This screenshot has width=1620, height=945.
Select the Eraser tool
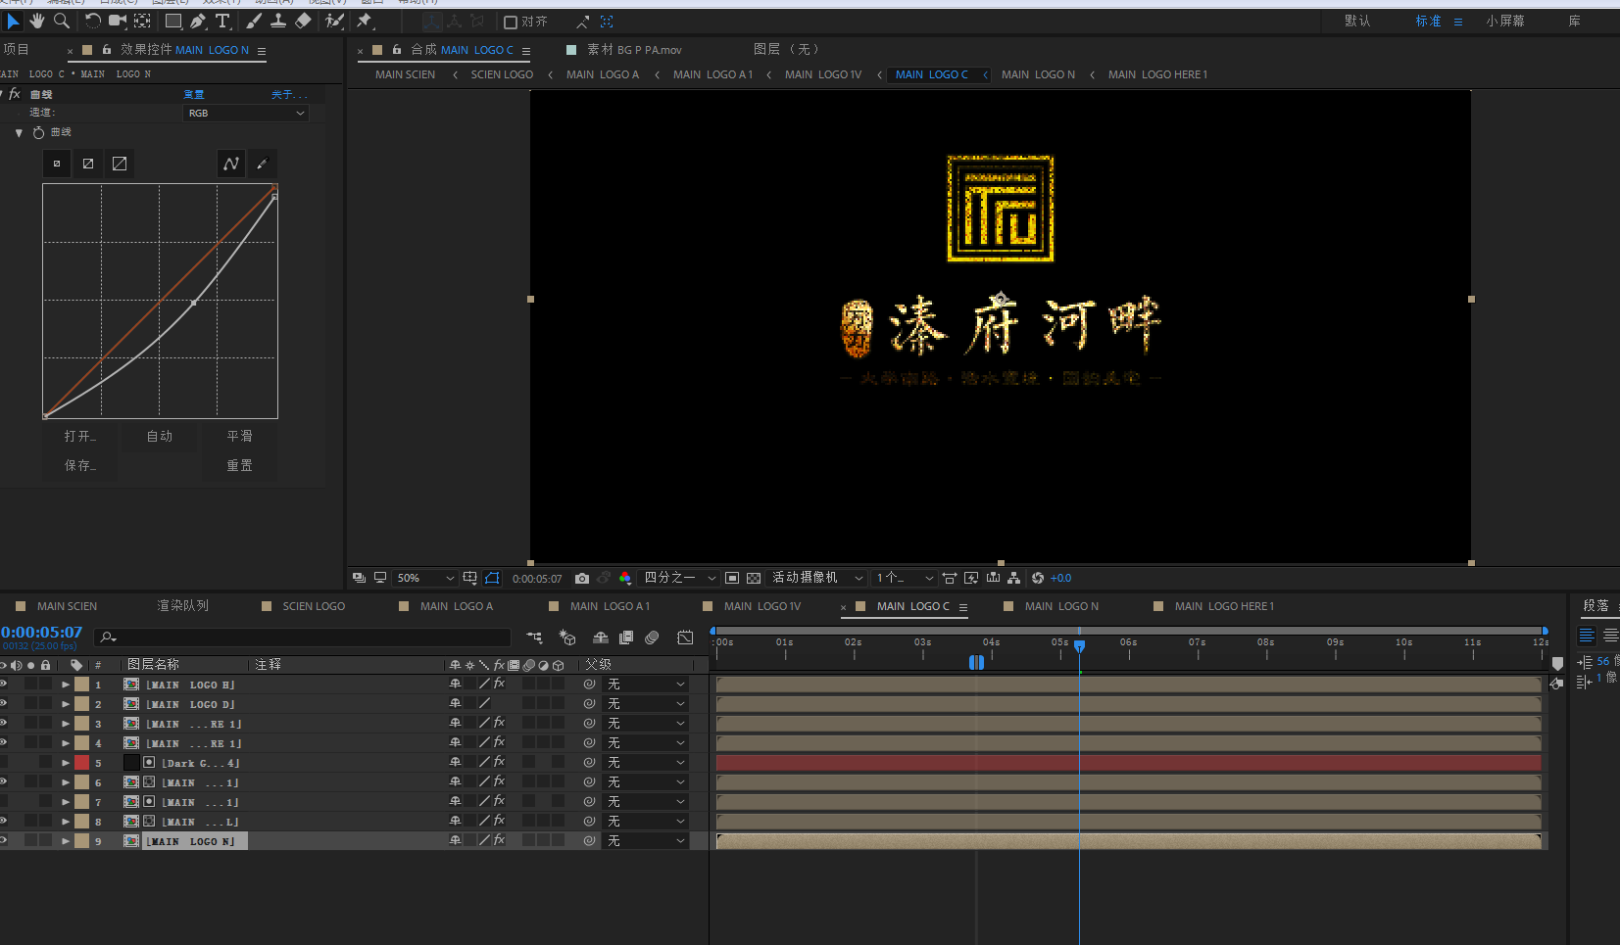[x=303, y=21]
